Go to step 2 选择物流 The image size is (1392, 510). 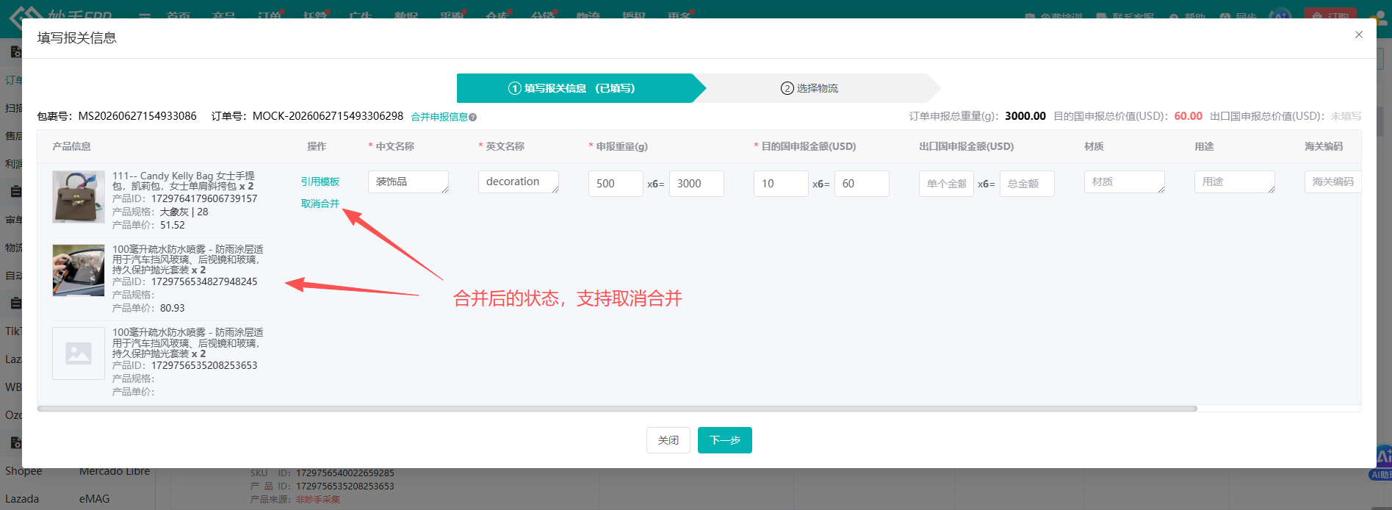coord(809,88)
